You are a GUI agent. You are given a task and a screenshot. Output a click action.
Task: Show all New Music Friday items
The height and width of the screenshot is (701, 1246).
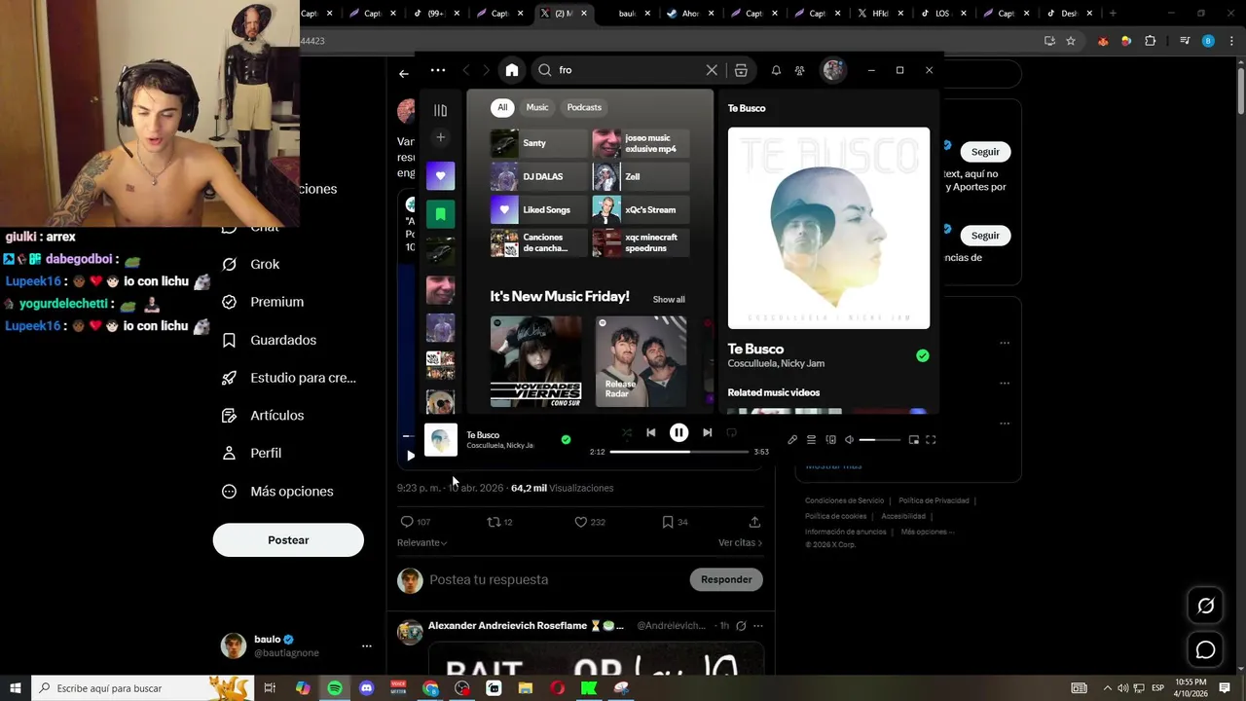click(x=669, y=299)
